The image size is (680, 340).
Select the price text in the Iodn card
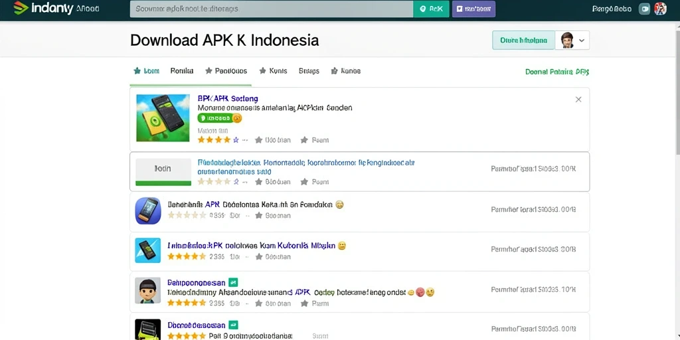pos(533,169)
